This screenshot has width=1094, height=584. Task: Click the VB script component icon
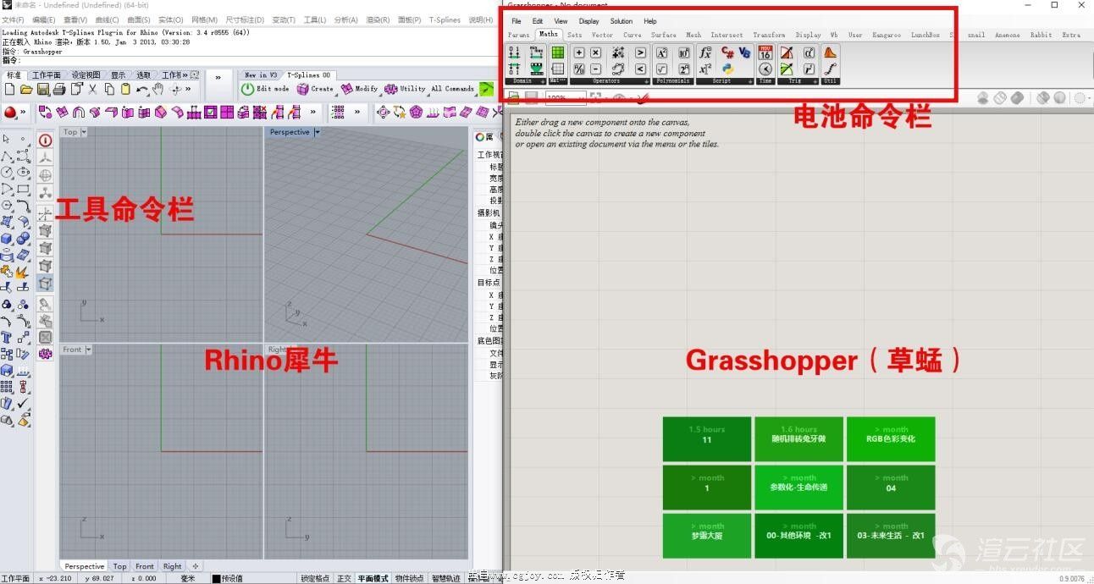click(744, 52)
